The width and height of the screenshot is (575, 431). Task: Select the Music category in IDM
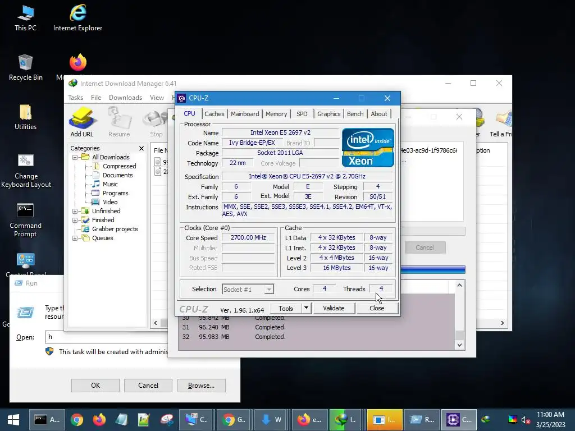(x=110, y=184)
